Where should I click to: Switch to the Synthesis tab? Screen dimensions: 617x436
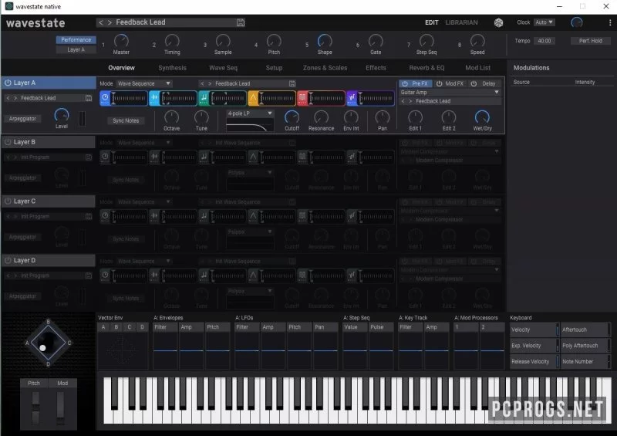172,68
